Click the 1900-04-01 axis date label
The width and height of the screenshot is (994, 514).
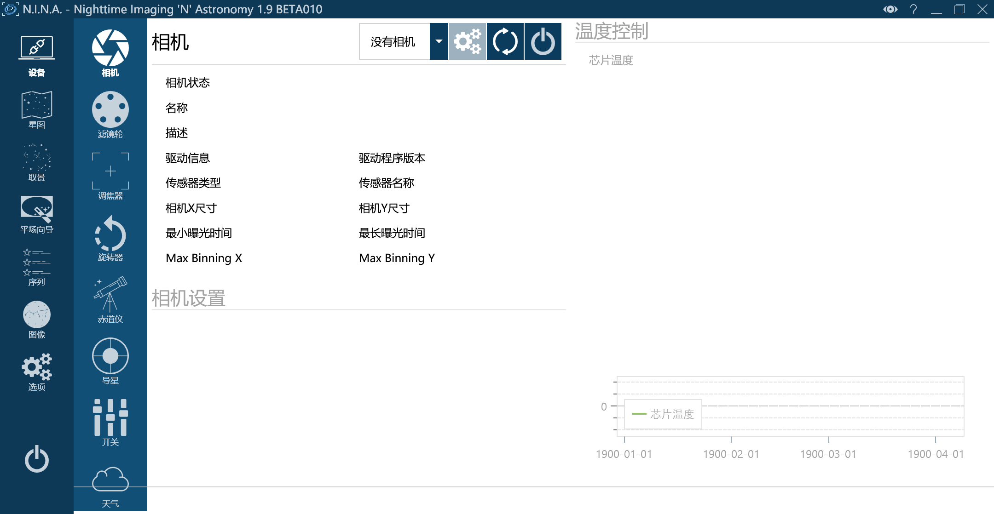[x=936, y=454]
